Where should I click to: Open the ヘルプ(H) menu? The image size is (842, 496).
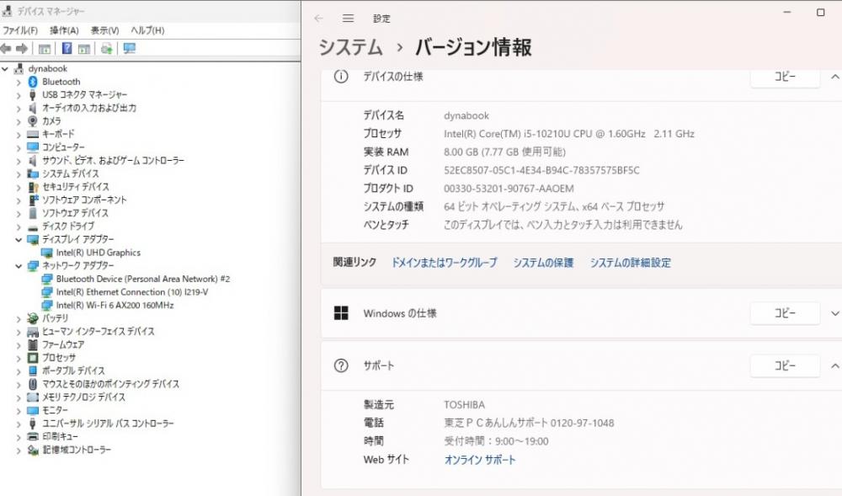(x=147, y=30)
